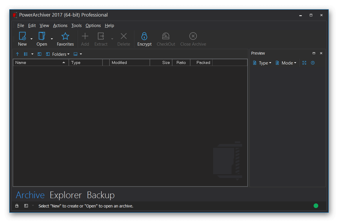Screen dimensions: 338x222
Task: Click the Open archive toolbar icon
Action: tap(42, 36)
